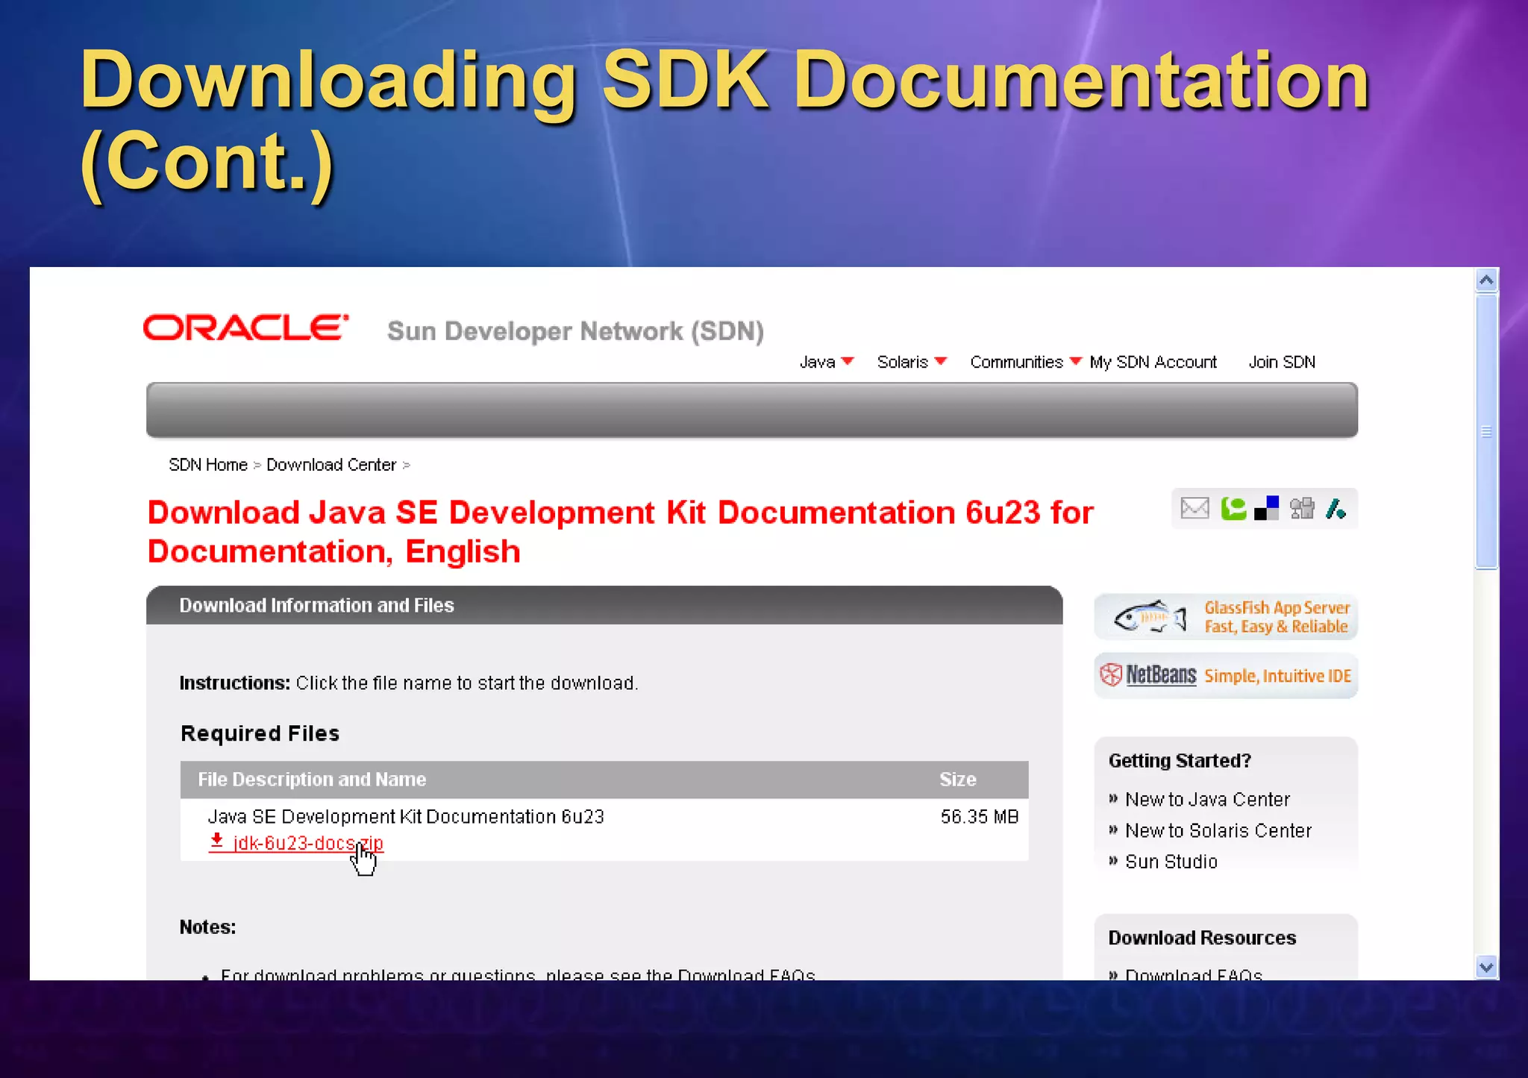The image size is (1528, 1078).
Task: Click the green Technorati share icon
Action: click(x=1233, y=509)
